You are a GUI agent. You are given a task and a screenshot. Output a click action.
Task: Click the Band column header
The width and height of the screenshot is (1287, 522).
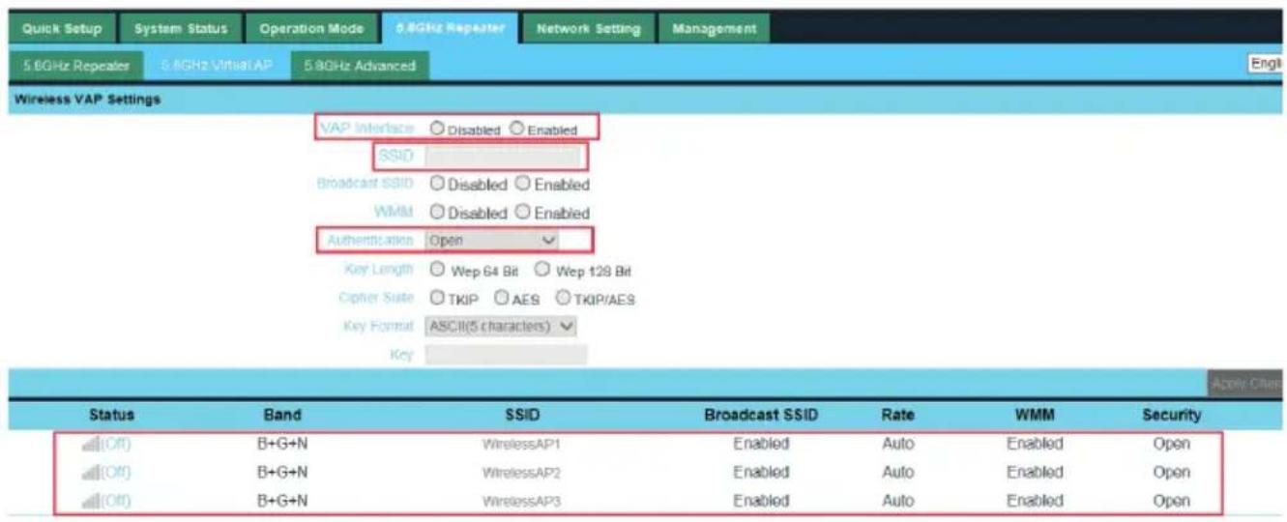(282, 415)
